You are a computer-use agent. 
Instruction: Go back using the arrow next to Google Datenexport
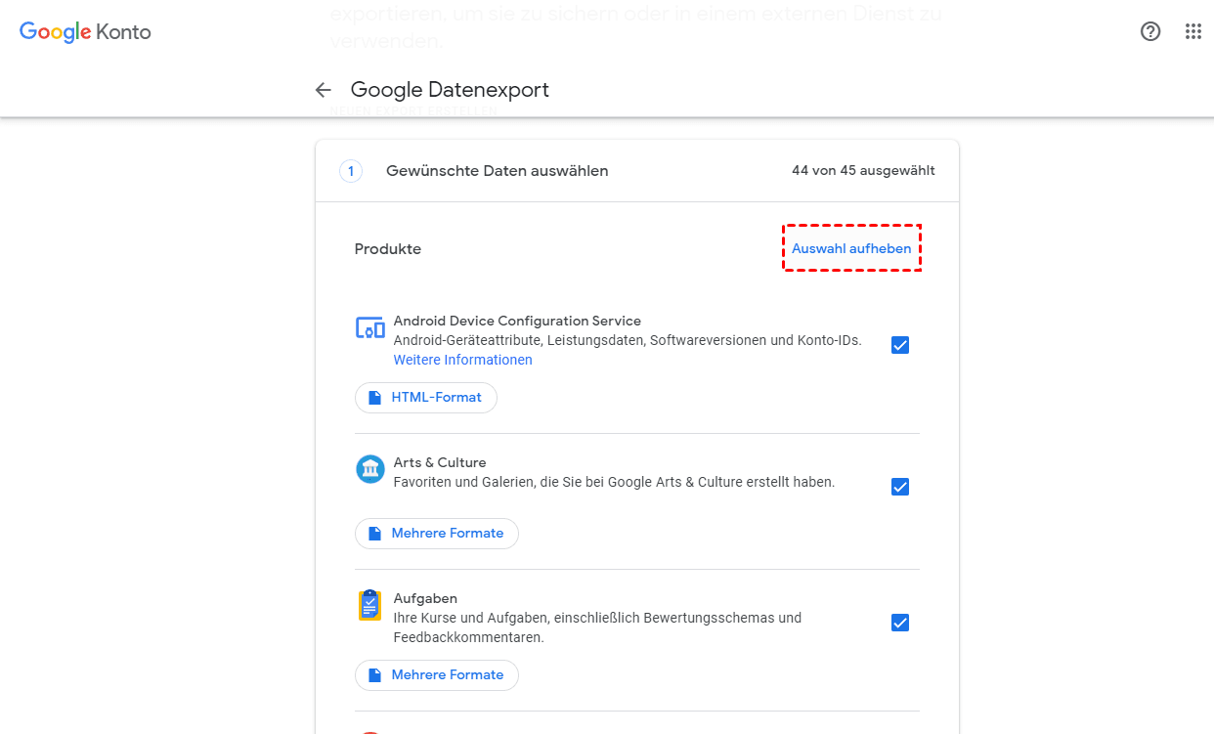click(x=324, y=90)
